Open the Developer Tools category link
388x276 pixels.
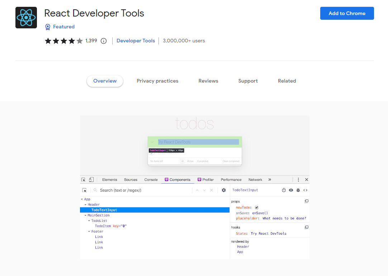(136, 41)
